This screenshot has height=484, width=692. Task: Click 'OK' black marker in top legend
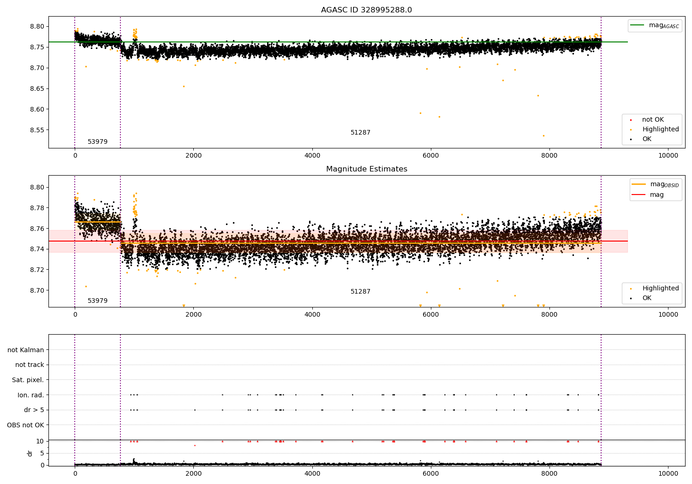pos(631,139)
